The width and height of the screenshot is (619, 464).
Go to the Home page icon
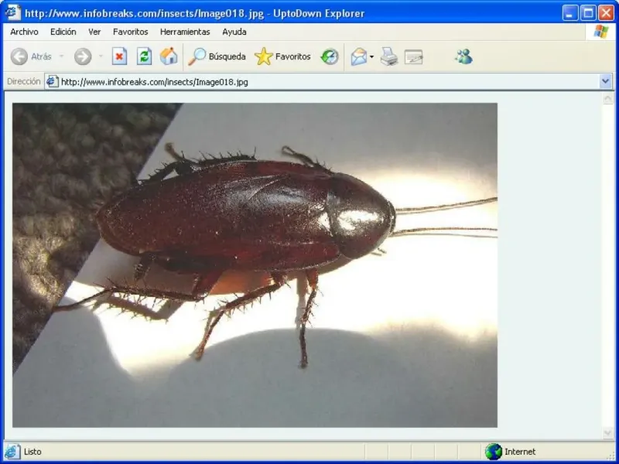(169, 56)
